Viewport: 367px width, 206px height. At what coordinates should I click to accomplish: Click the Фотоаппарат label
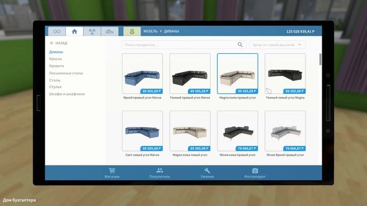pyautogui.click(x=255, y=177)
